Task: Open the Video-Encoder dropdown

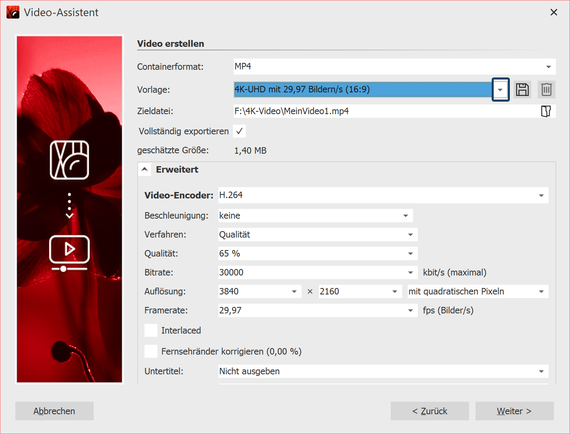Action: pos(541,195)
